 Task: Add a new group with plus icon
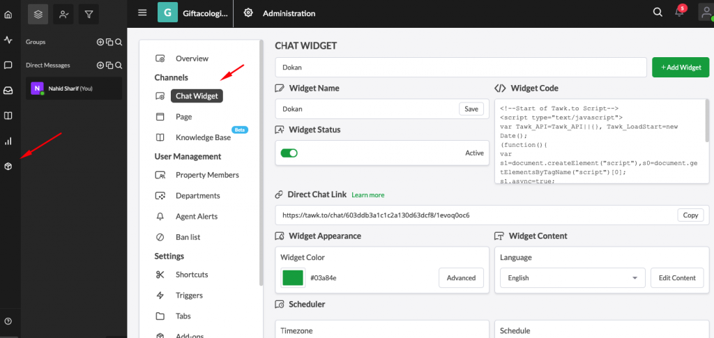[x=100, y=42]
